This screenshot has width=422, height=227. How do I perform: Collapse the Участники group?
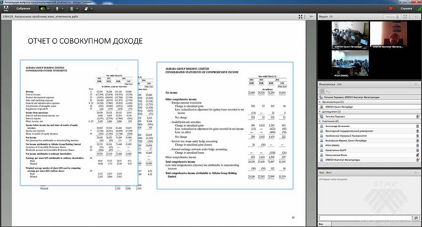point(320,121)
